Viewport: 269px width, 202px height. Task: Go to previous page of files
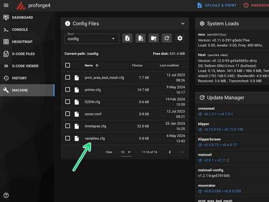tap(169, 152)
